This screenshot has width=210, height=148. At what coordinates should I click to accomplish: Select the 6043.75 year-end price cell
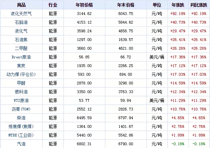[126, 14]
